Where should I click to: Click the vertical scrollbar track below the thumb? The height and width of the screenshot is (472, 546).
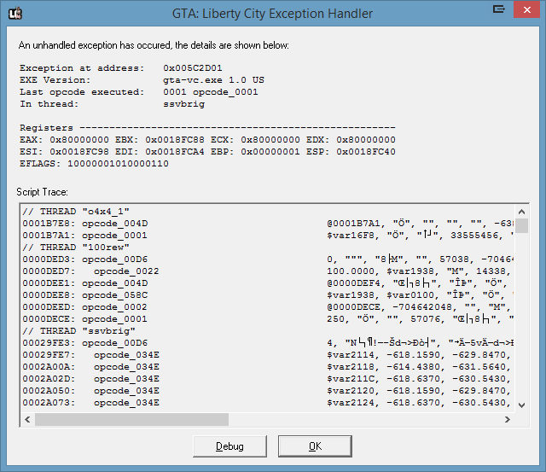click(520, 324)
